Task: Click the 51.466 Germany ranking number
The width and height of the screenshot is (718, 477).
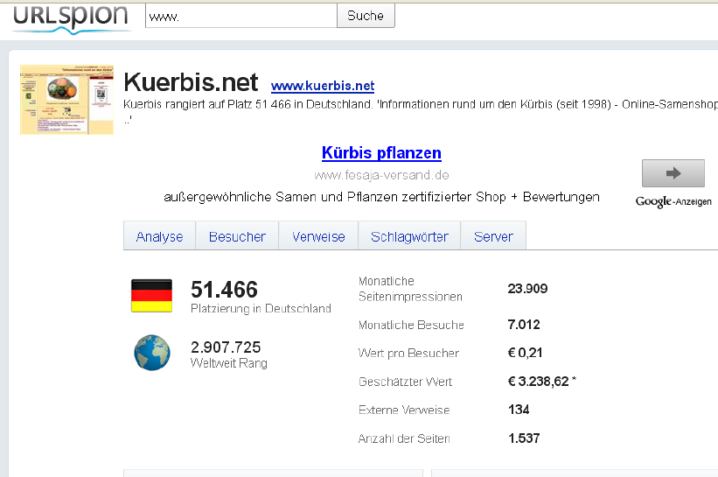Action: tap(224, 290)
